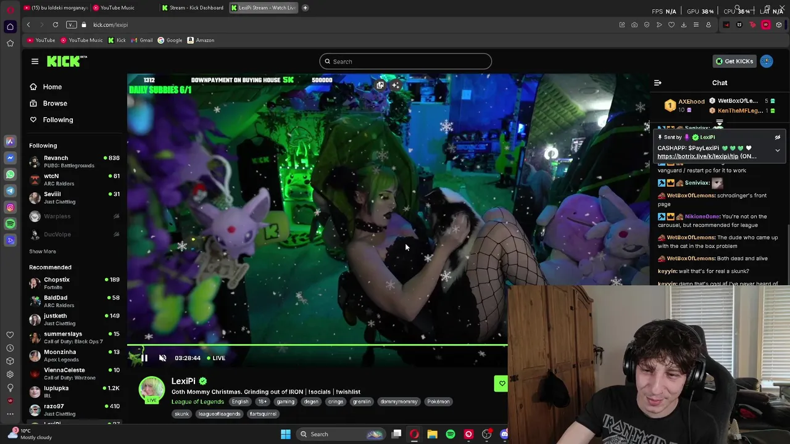Open justketh recommended channel
The width and height of the screenshot is (790, 444).
pyautogui.click(x=74, y=319)
